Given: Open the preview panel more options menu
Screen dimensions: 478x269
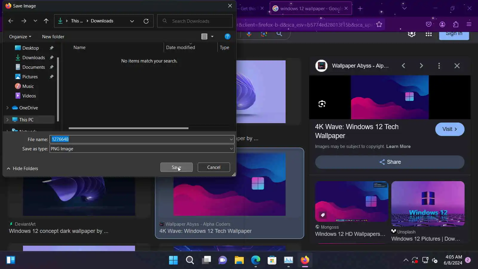Looking at the screenshot, I should pyautogui.click(x=439, y=66).
